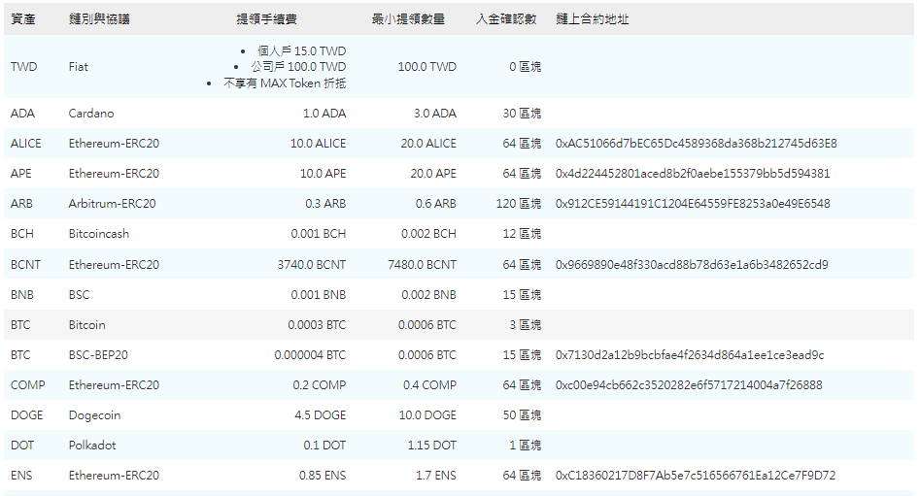Screen dimensions: 920x496
Task: Click the 0 區塊 confirmation count
Action: pyautogui.click(x=526, y=67)
